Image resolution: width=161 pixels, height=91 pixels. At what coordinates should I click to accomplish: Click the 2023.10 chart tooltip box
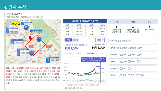tap(93, 59)
